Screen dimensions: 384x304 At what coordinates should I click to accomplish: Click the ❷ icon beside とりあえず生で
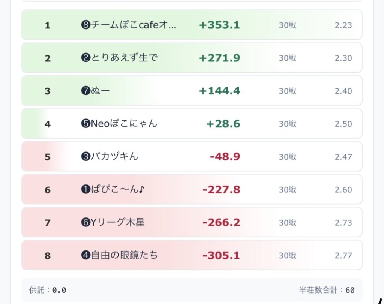(x=85, y=58)
